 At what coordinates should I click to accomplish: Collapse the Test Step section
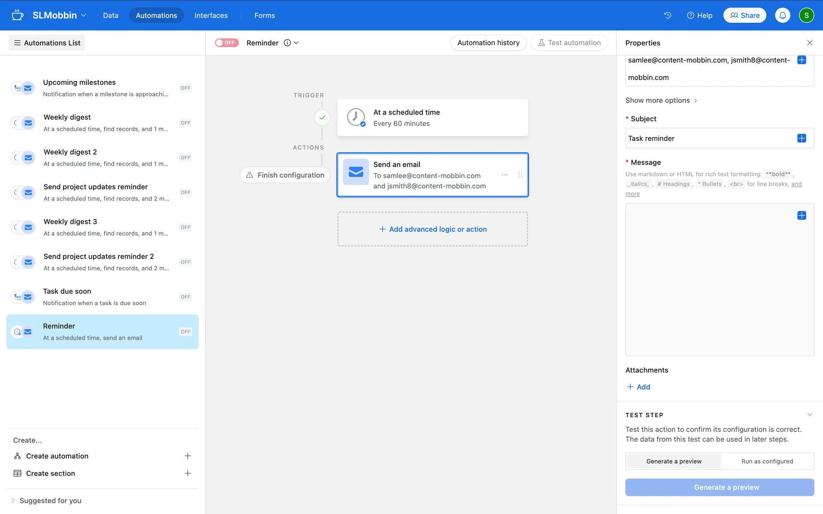(809, 415)
